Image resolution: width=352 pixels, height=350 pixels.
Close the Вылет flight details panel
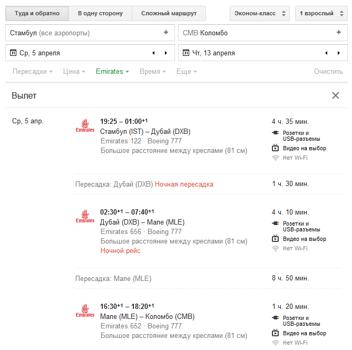click(336, 95)
